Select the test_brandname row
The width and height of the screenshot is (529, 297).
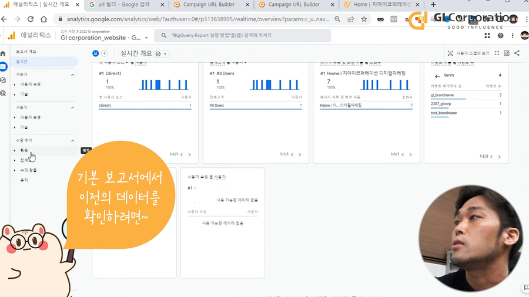point(466,113)
